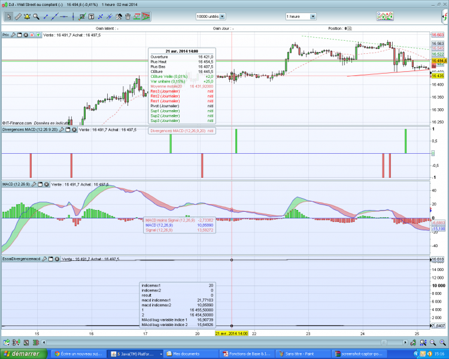
Task: Close the EssaiDivergencemacd indicator panel
Action: coord(57,259)
